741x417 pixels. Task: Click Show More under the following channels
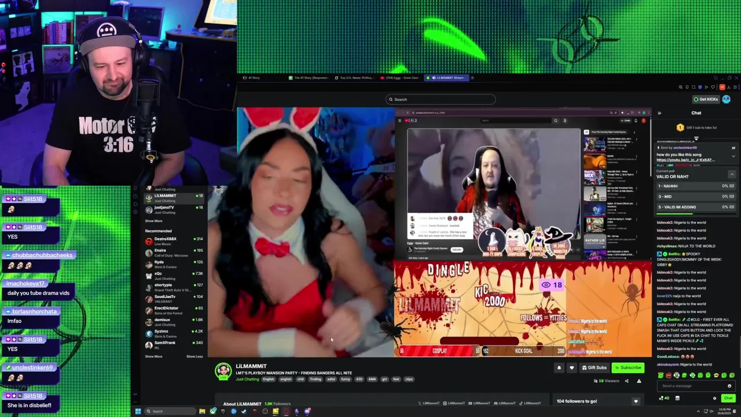[154, 221]
